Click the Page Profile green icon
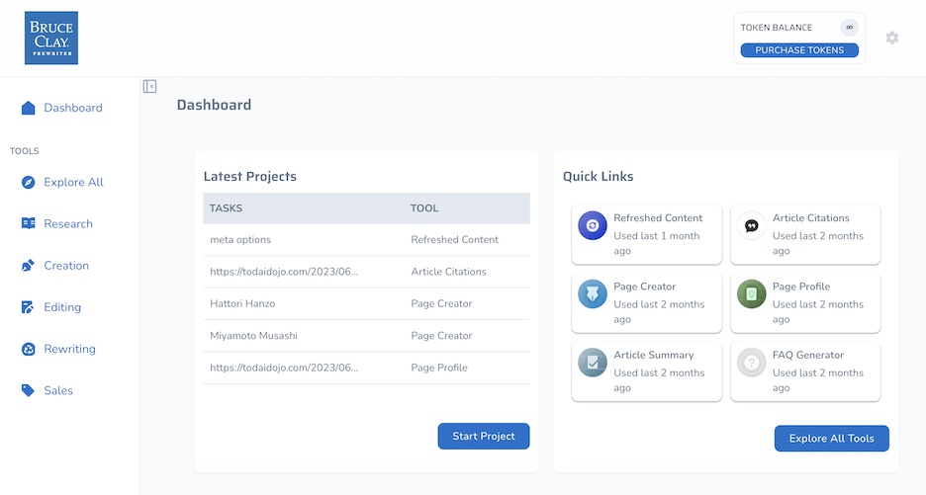The height and width of the screenshot is (495, 926). [x=752, y=294]
